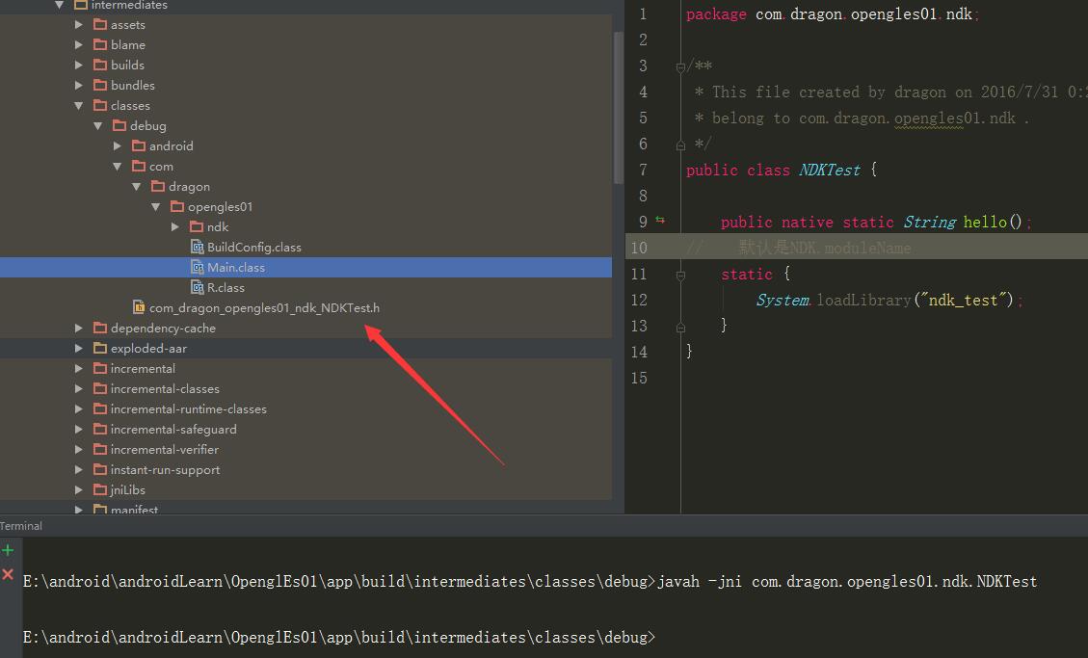Click the assets folder icon
Viewport: 1088px width, 658px height.
100,25
